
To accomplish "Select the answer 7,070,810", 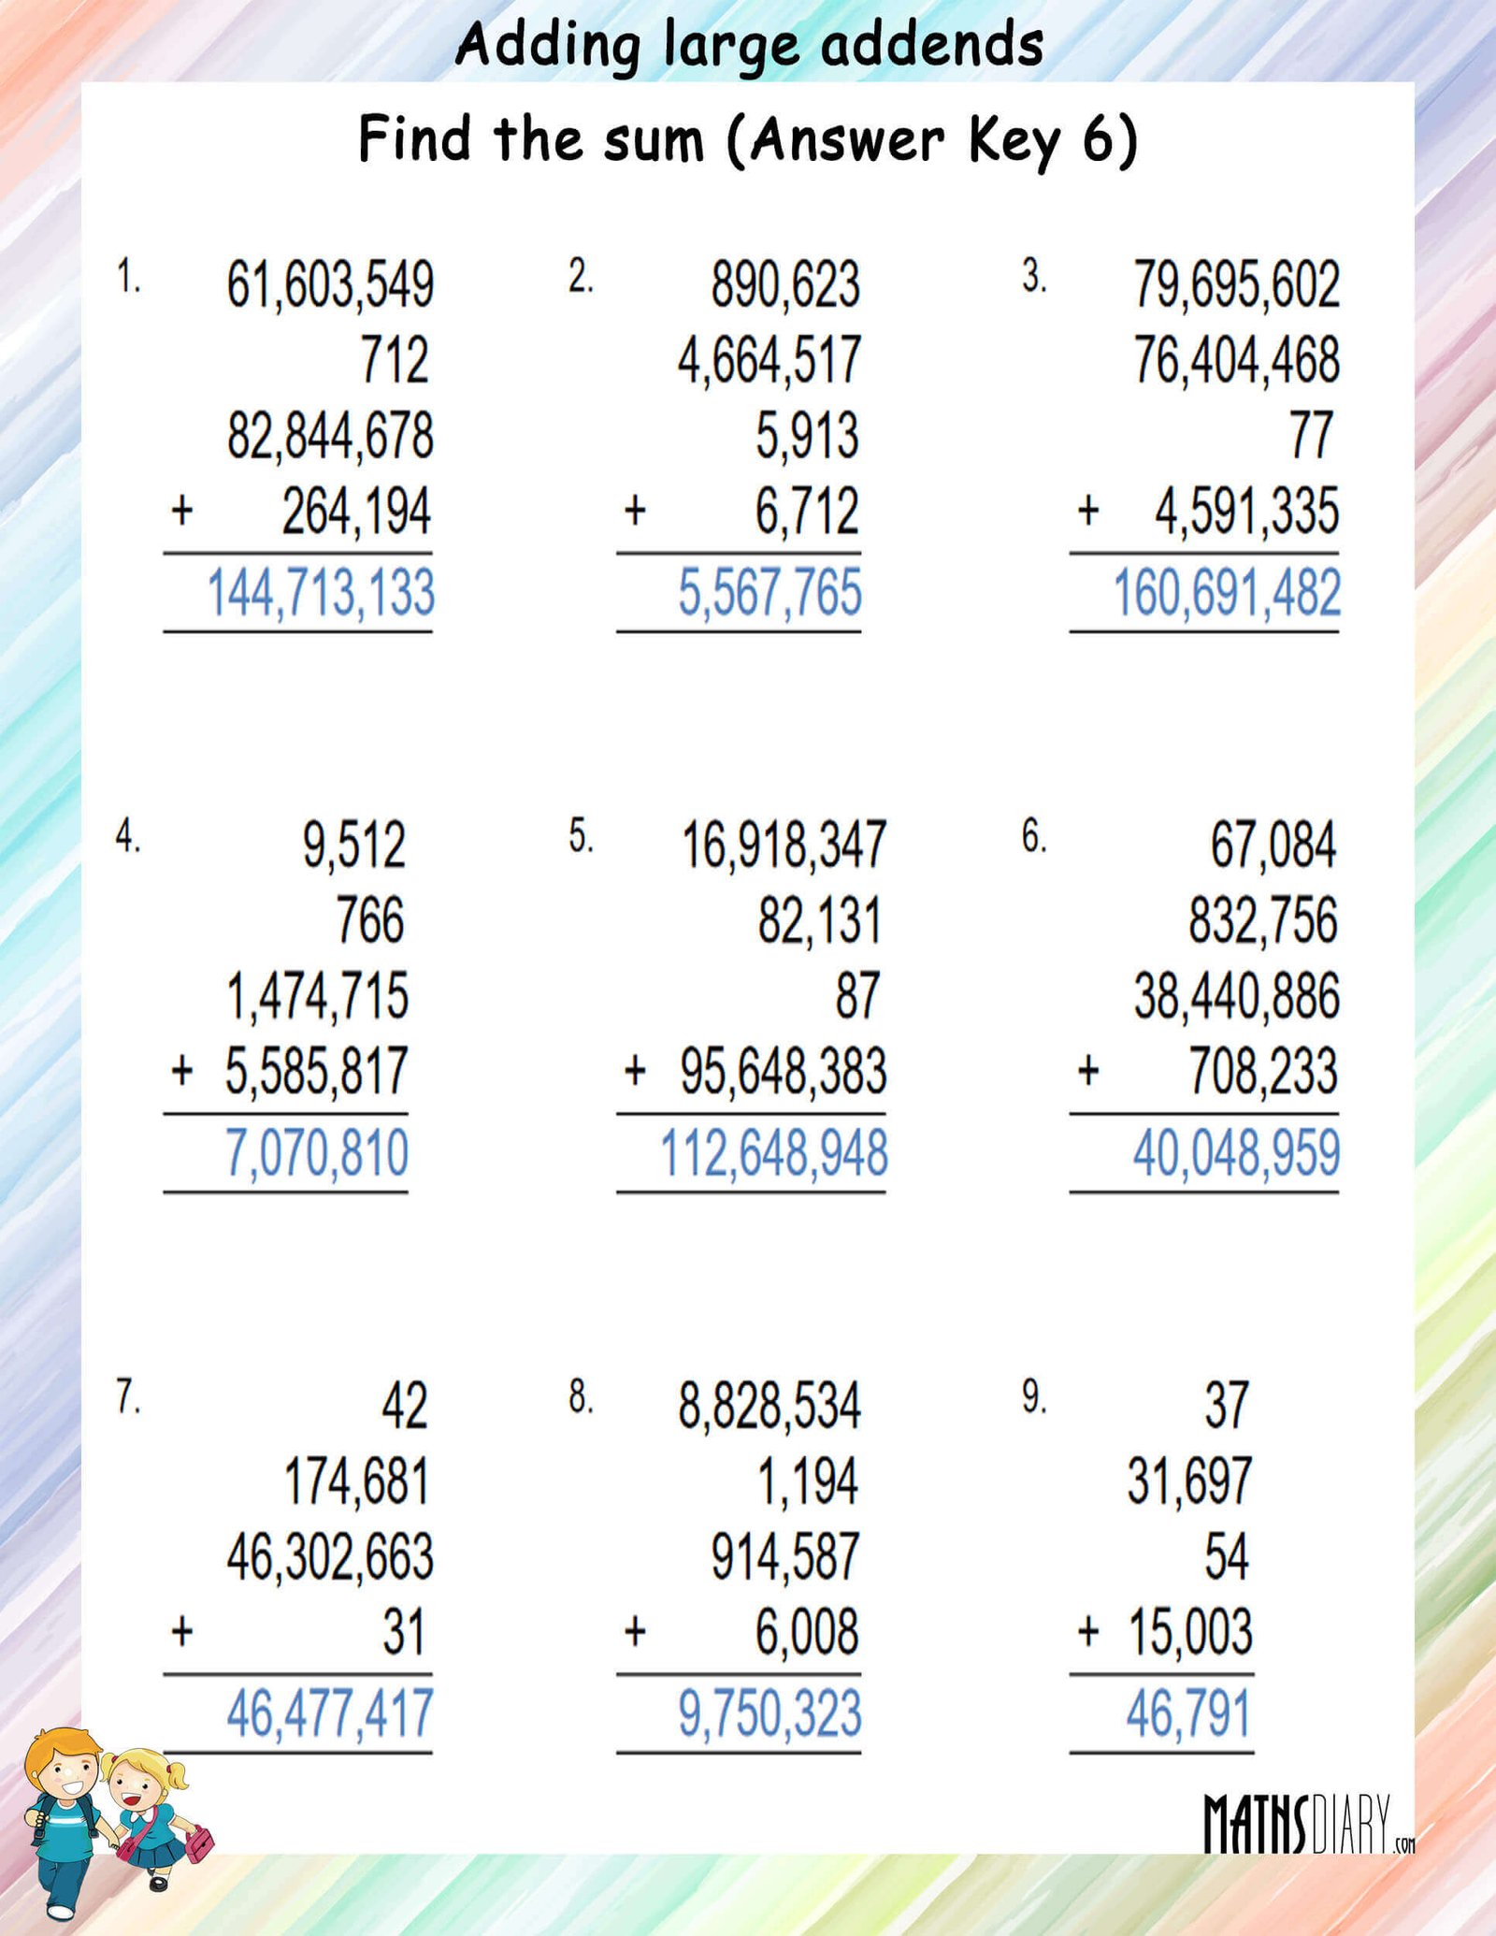I will coord(317,1152).
